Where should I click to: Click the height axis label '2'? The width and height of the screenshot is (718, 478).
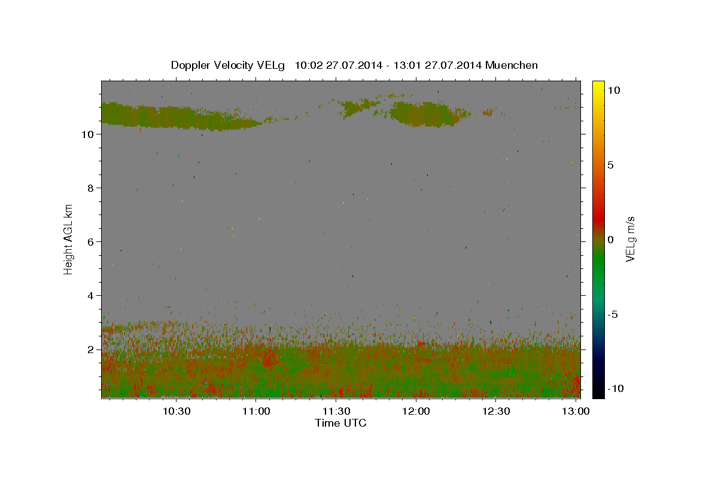(x=90, y=350)
